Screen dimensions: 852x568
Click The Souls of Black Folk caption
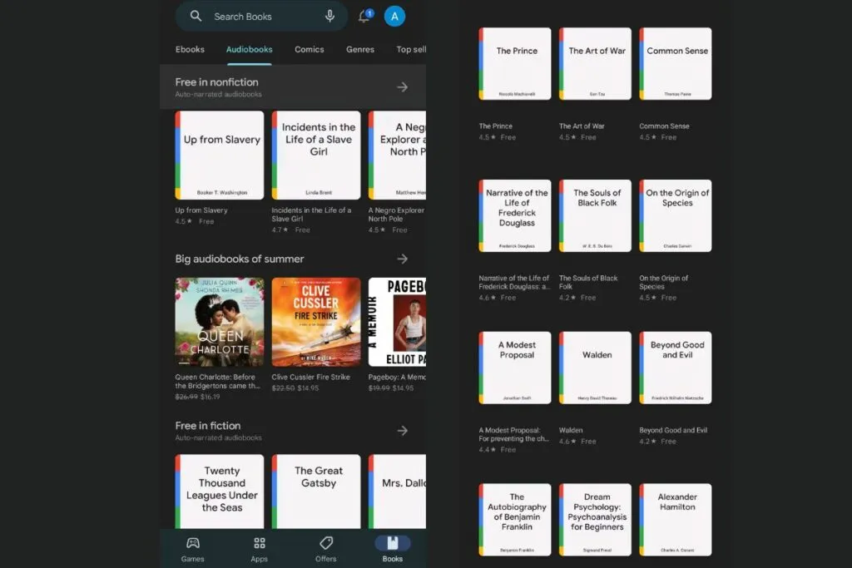click(588, 283)
